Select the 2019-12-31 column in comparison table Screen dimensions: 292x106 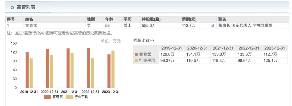171,48
